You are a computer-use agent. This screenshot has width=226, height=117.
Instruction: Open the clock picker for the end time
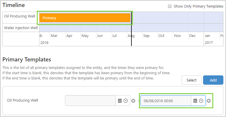tap(201, 101)
